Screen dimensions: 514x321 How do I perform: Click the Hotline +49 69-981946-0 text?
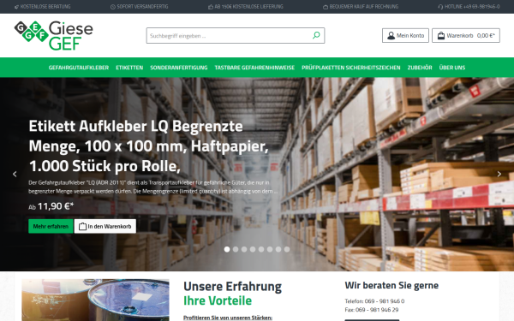(x=472, y=7)
